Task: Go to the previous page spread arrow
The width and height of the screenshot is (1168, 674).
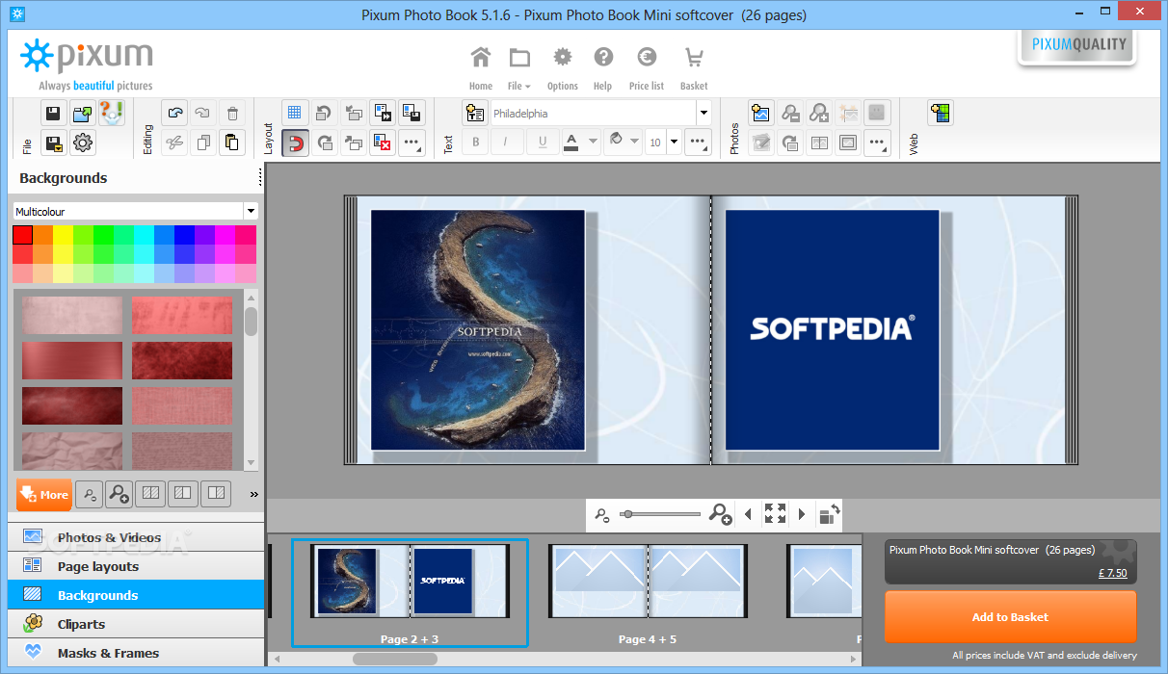Action: (748, 514)
